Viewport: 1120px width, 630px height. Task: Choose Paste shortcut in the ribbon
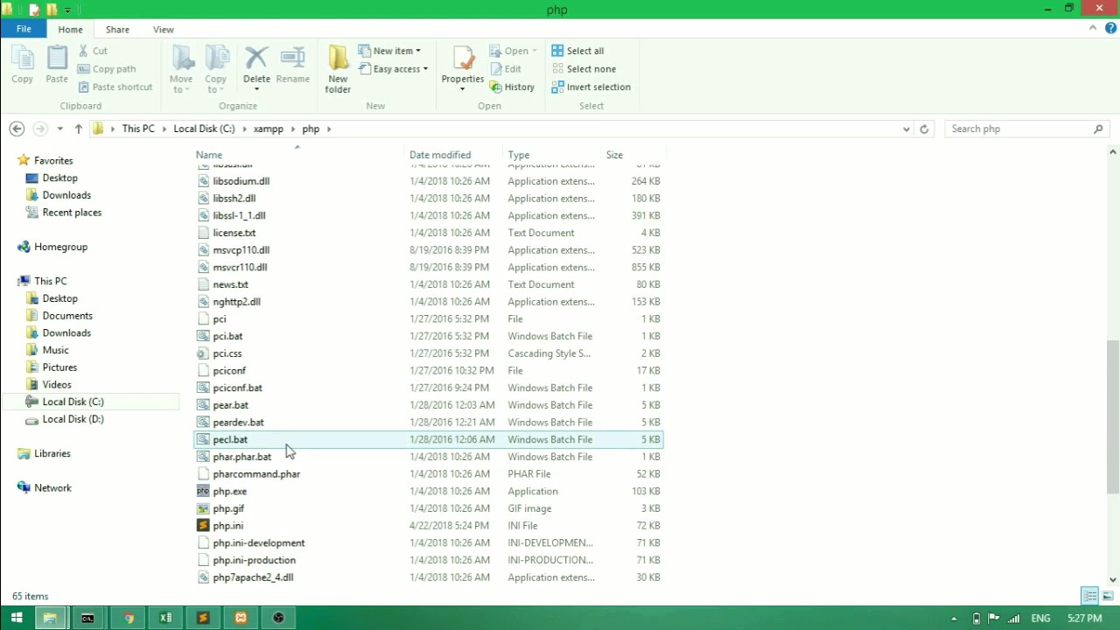tap(115, 87)
